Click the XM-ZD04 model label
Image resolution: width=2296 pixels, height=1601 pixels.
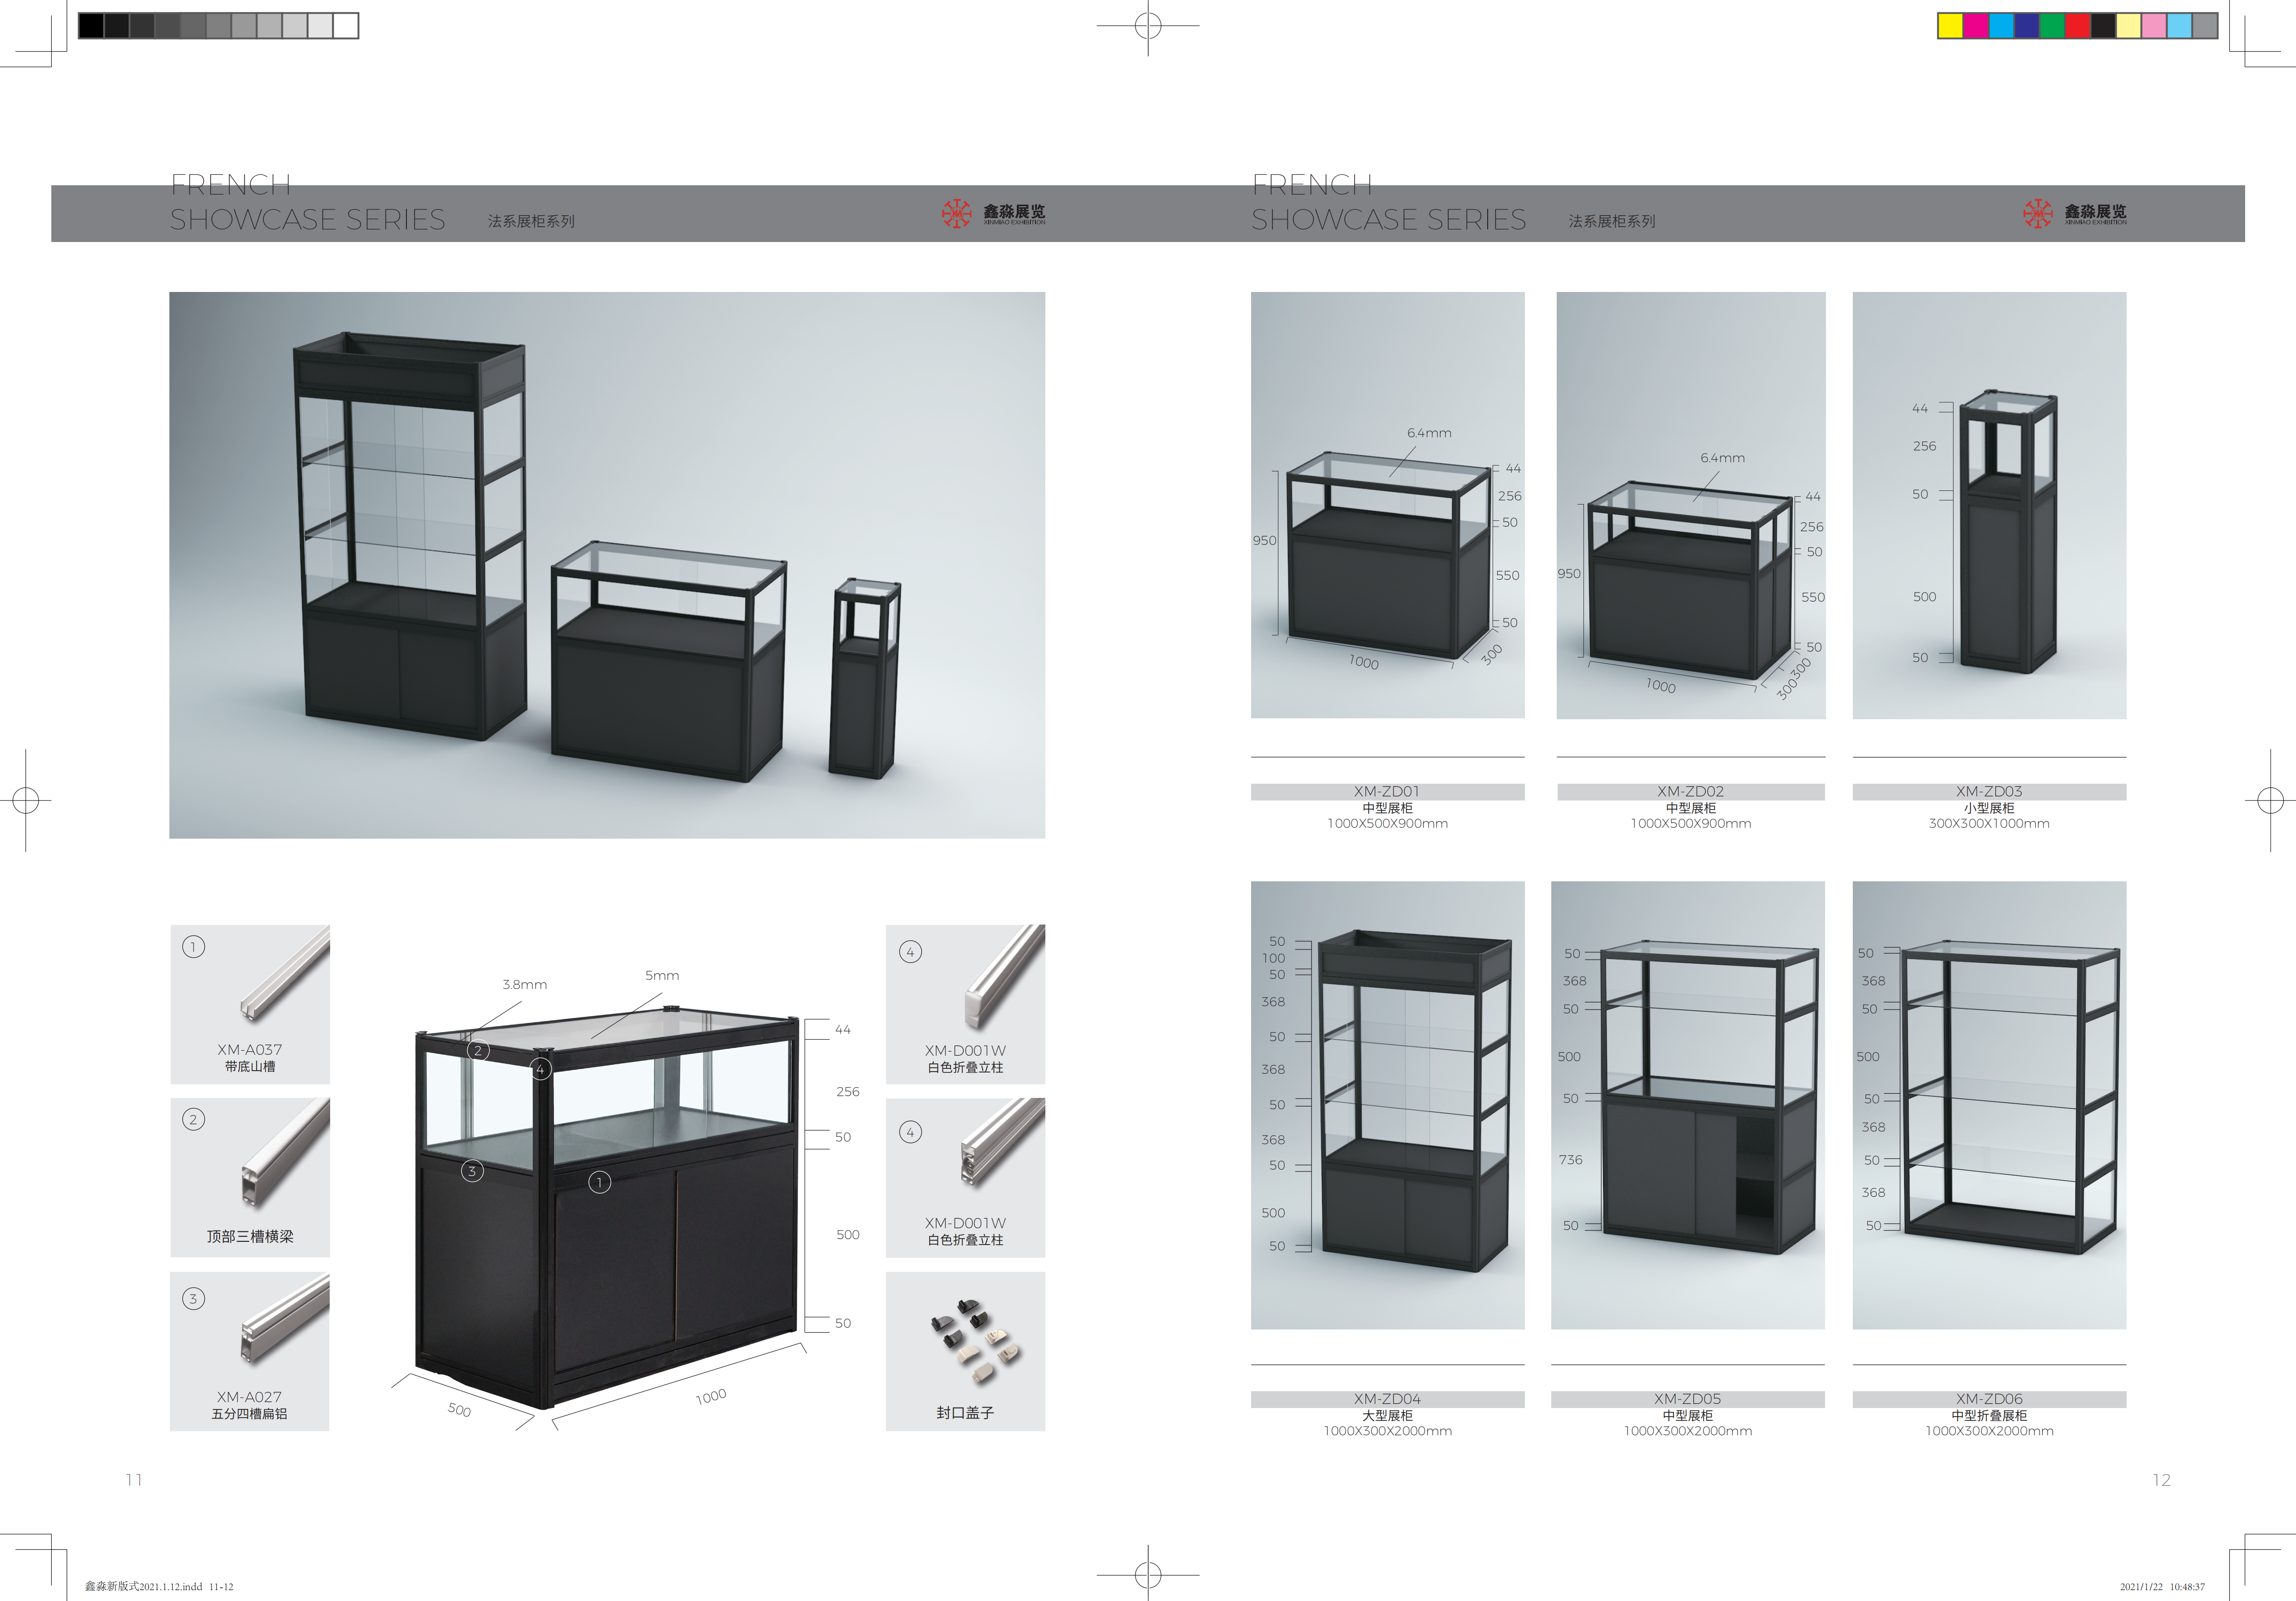click(1387, 1399)
